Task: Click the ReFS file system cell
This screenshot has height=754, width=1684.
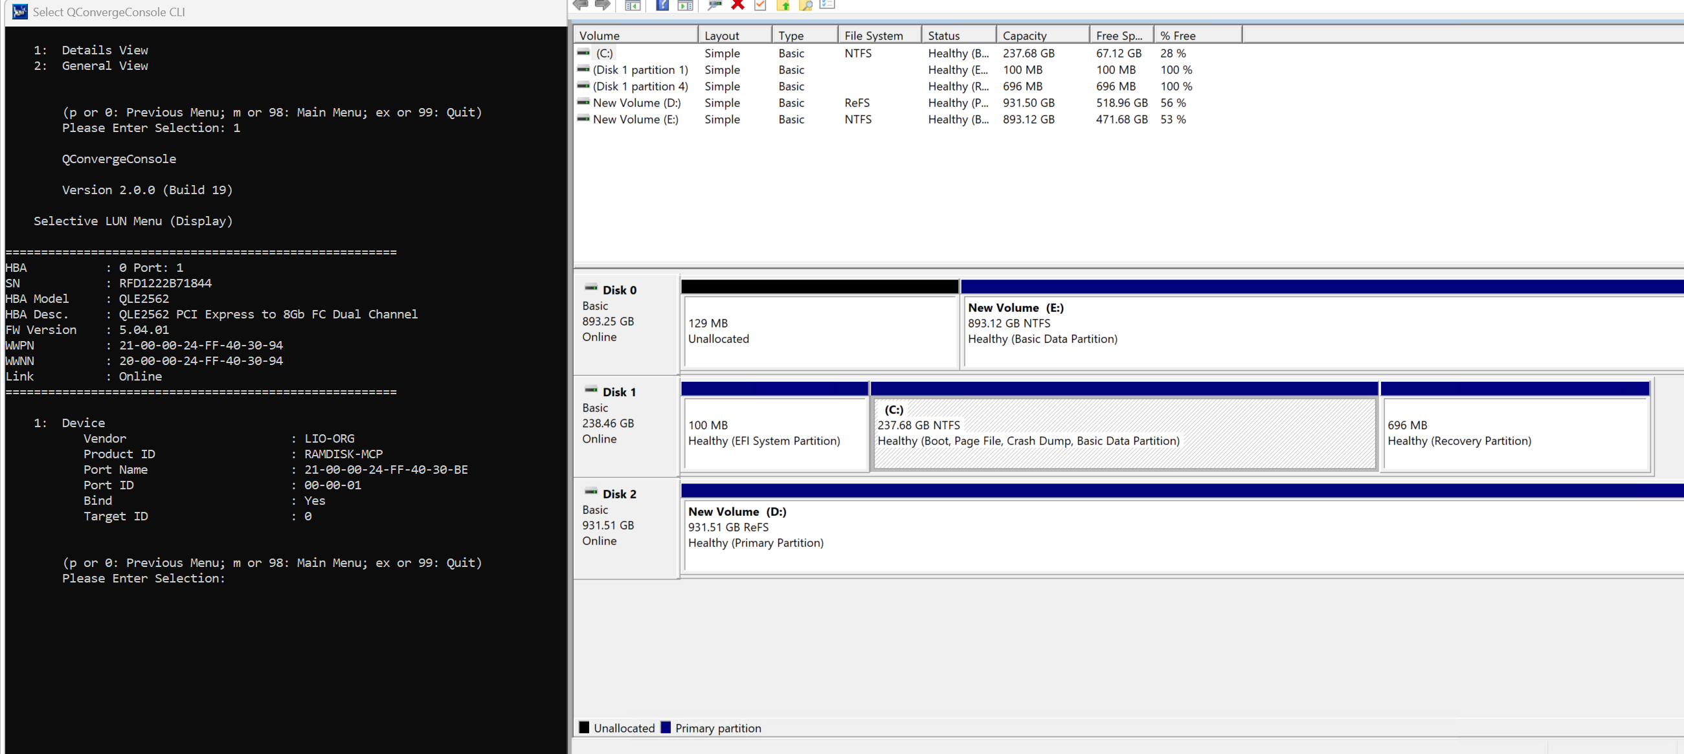Action: point(857,102)
